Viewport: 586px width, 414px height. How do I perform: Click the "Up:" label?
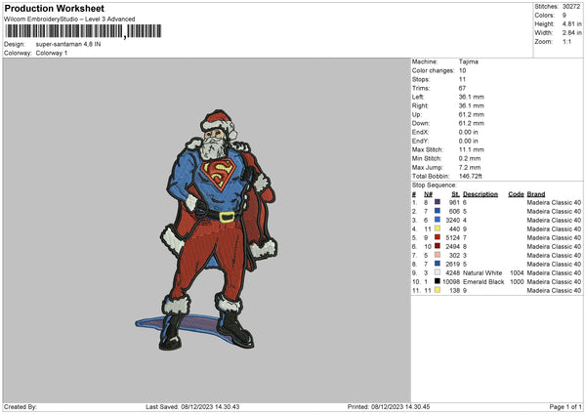pos(417,114)
